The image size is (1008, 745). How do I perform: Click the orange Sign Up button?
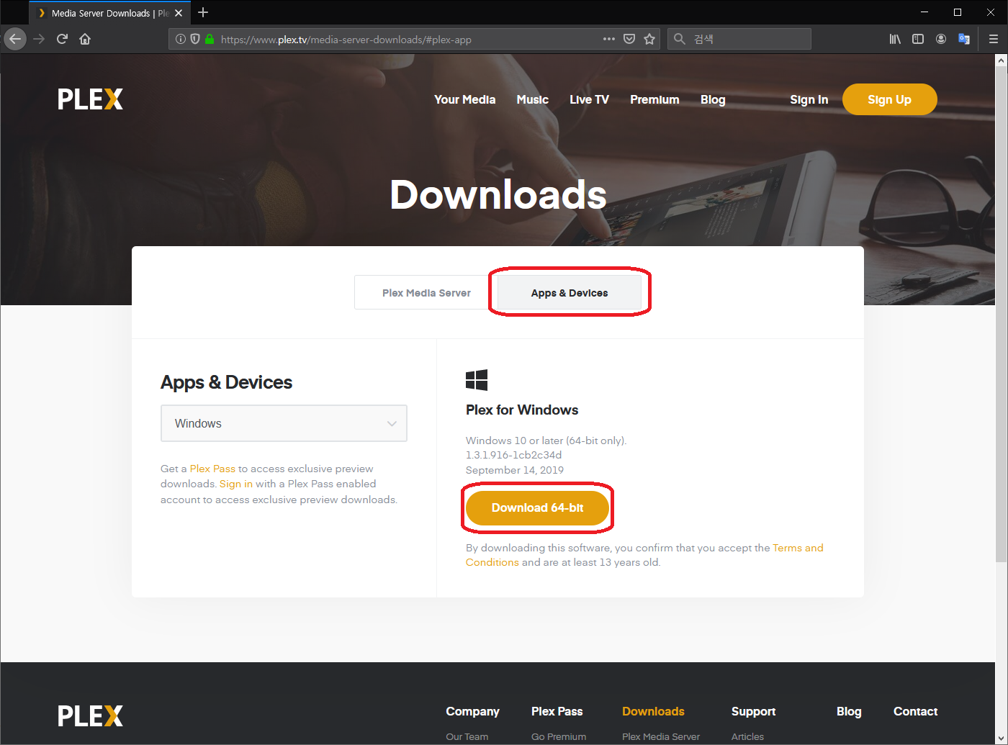[x=890, y=99]
